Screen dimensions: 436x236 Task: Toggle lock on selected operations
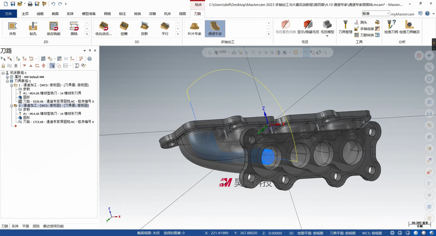[3, 66]
